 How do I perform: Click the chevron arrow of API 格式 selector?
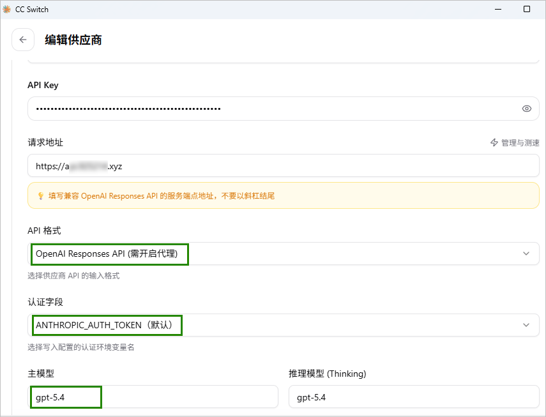[x=526, y=254]
